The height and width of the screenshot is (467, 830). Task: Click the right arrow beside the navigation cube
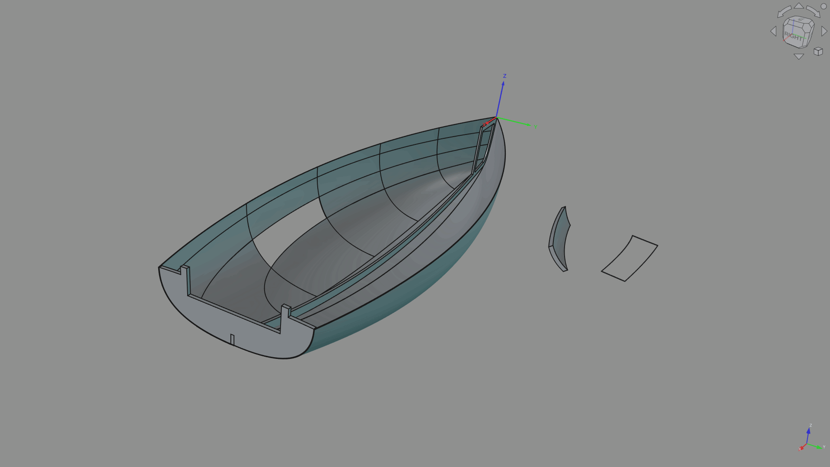click(824, 31)
